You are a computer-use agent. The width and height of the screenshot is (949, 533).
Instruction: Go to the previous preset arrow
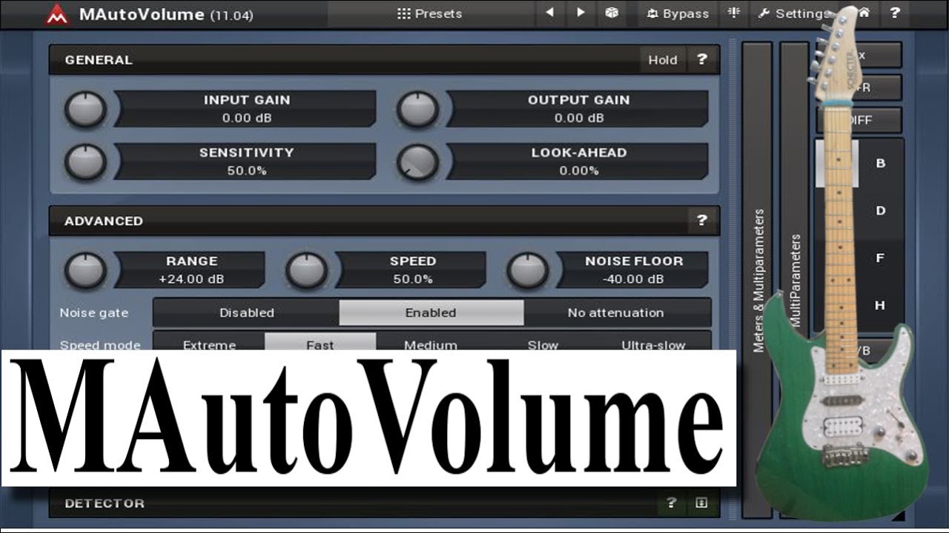tap(549, 13)
